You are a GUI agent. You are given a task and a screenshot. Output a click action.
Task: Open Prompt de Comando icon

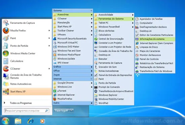pos(96,87)
